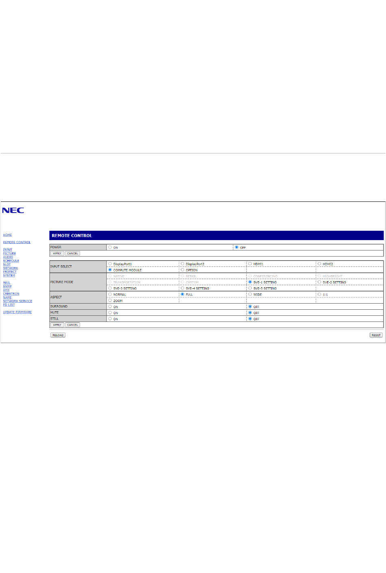This screenshot has width=386, height=573.
Task: Enable STILL with the ON radio
Action: (x=110, y=319)
